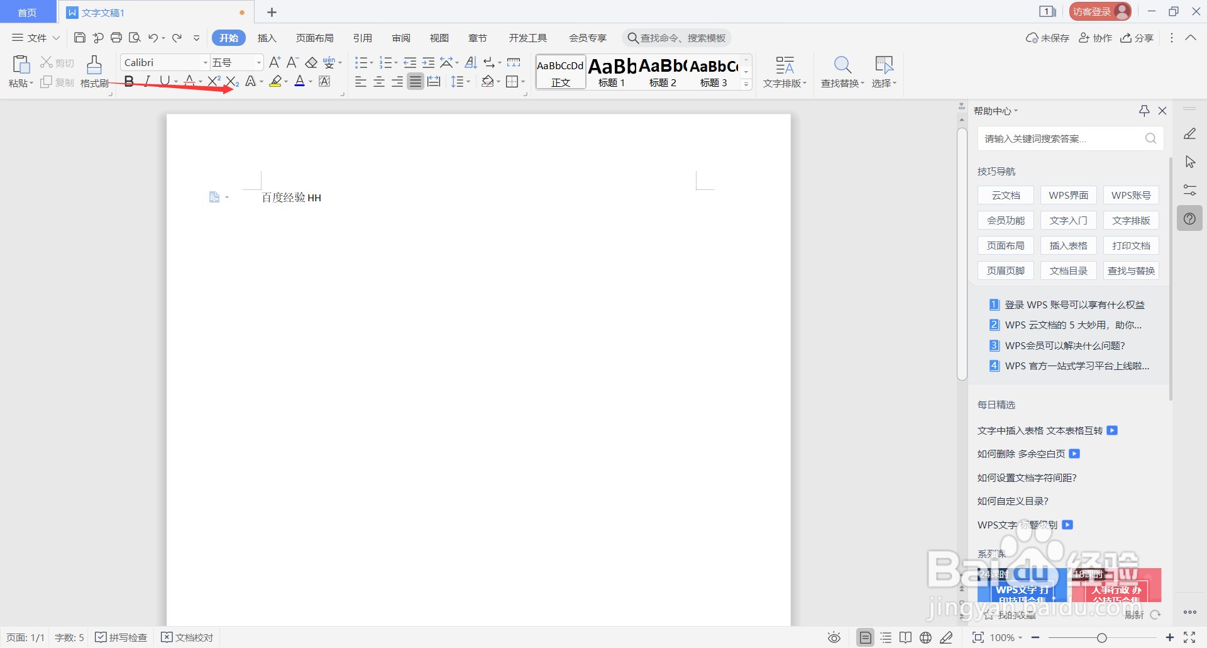
Task: Click the 访客登录 login button
Action: [1100, 11]
